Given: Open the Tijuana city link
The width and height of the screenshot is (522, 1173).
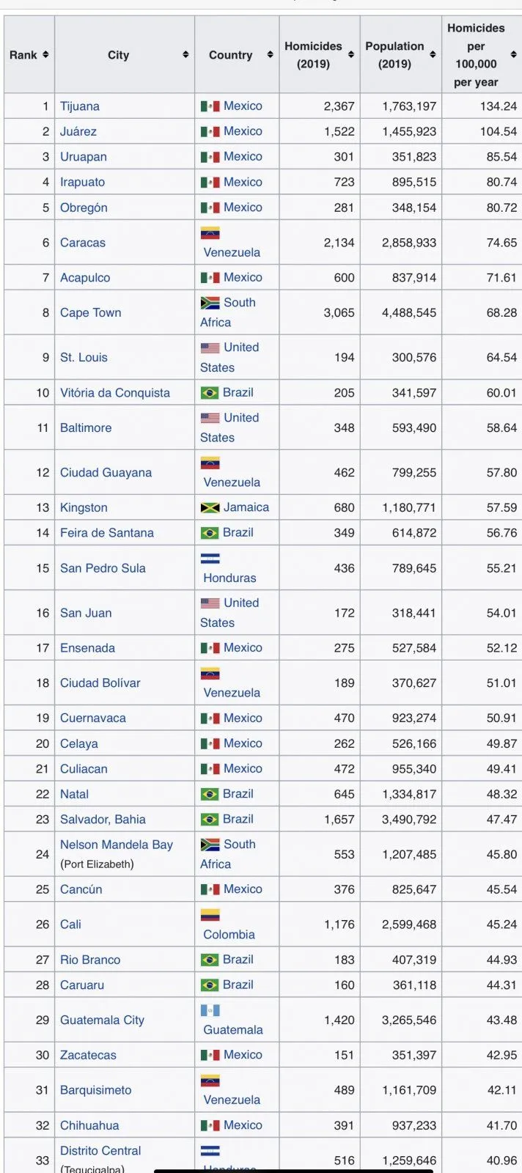Looking at the screenshot, I should click(x=80, y=106).
